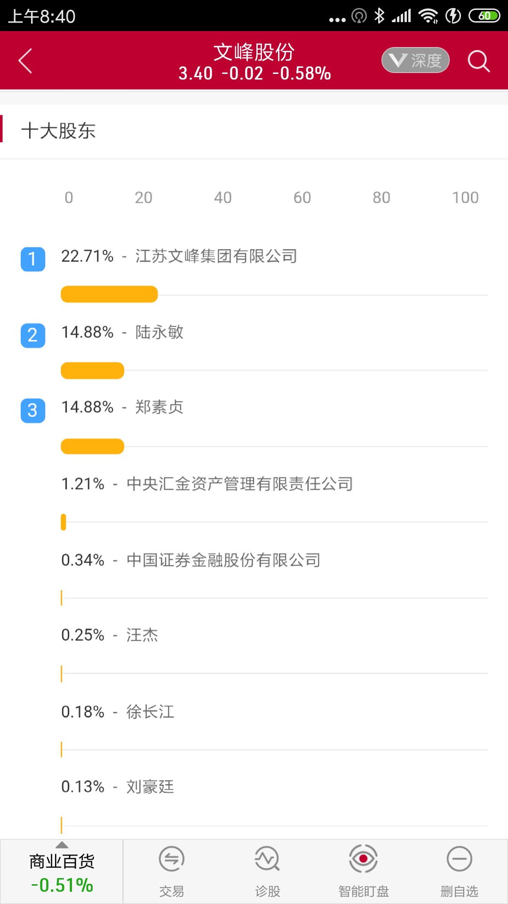
Task: Open the search magnifier icon
Action: pyautogui.click(x=478, y=61)
